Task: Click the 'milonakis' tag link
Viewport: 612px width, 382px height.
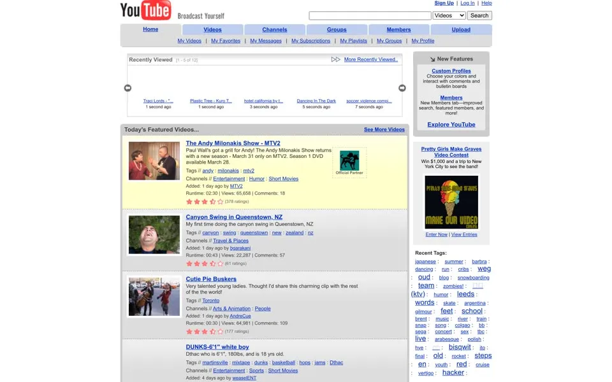Action: [228, 171]
